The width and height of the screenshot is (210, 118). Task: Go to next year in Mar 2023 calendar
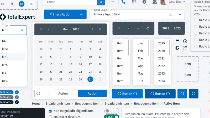[x=100, y=29]
